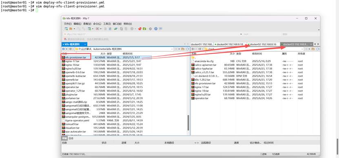The height and width of the screenshot is (158, 339).
Task: Click the local pane forward arrow
Action: click(70, 49)
